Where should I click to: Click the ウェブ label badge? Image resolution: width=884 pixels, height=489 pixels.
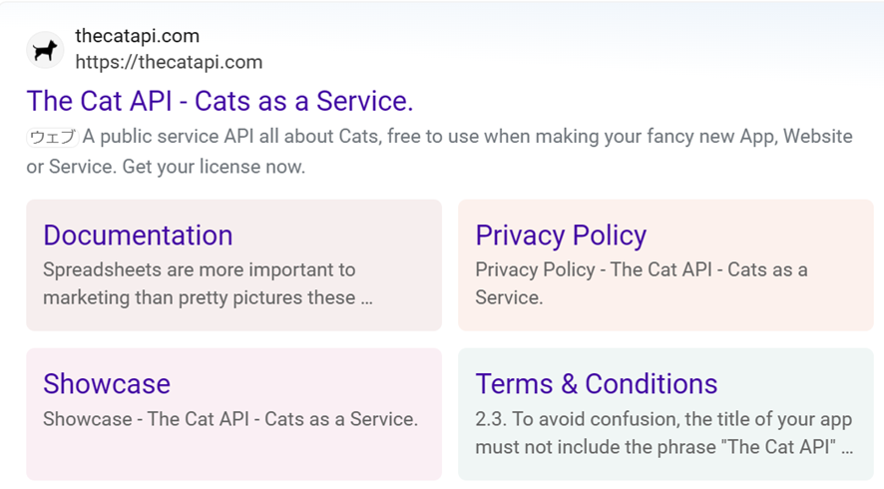(x=52, y=138)
